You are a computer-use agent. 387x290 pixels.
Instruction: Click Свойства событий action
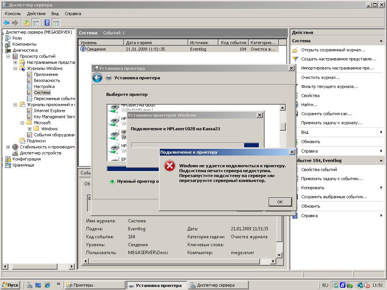pos(319,170)
